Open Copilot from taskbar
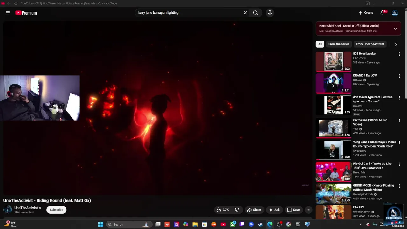Viewport: 407px width, 229px height. [186, 224]
